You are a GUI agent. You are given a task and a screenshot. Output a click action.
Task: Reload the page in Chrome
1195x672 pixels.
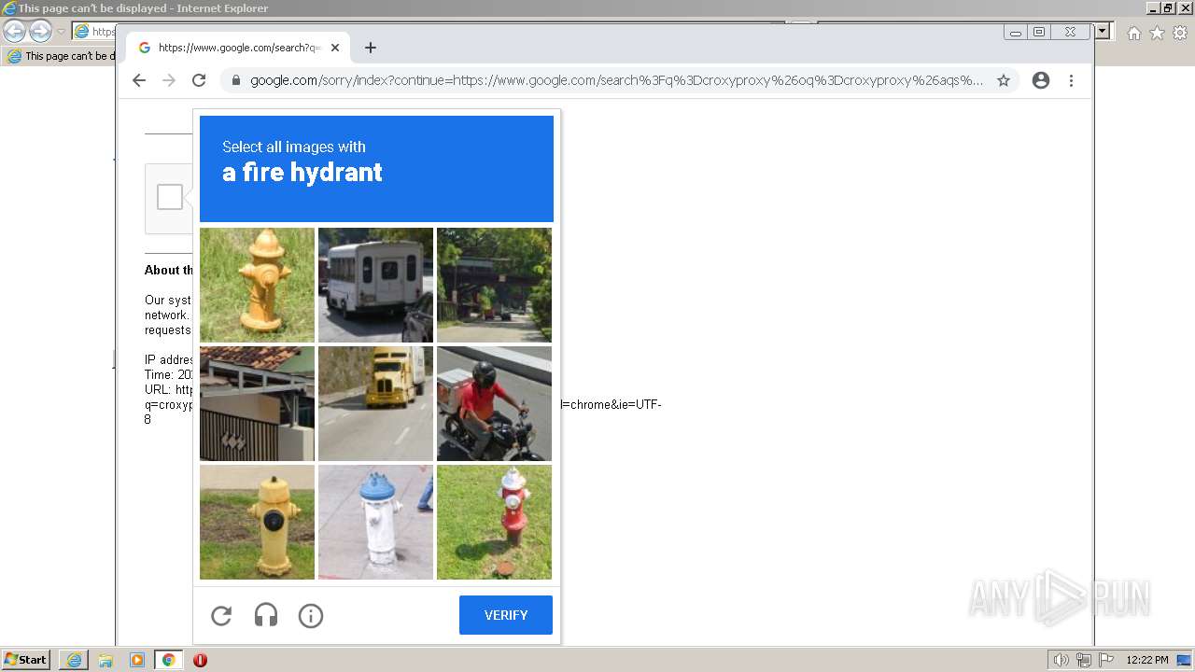(x=199, y=80)
